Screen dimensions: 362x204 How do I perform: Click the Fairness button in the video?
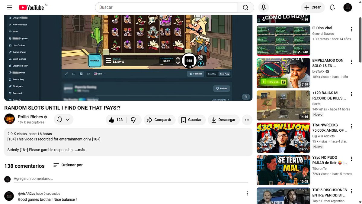[x=196, y=74]
